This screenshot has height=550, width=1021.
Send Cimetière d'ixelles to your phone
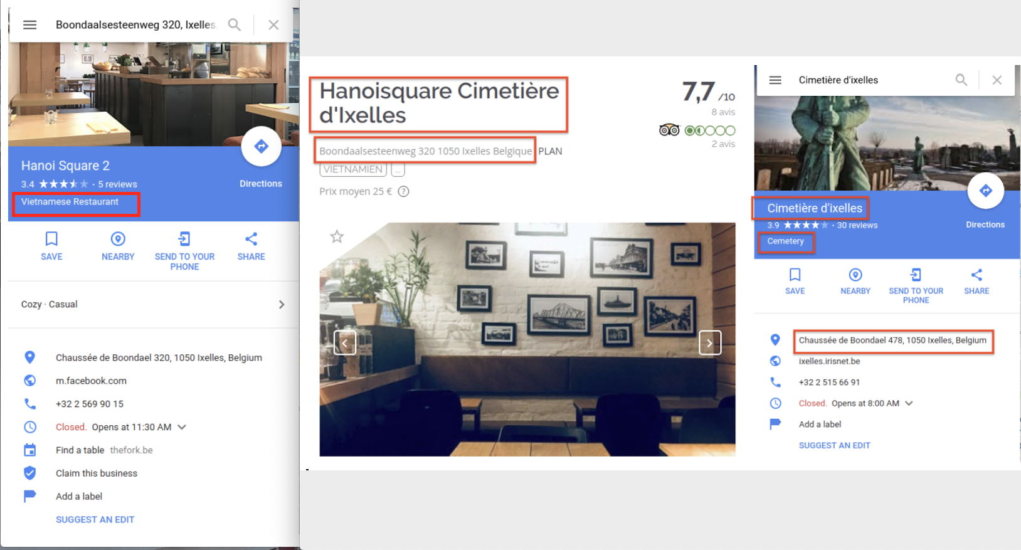[x=916, y=286]
